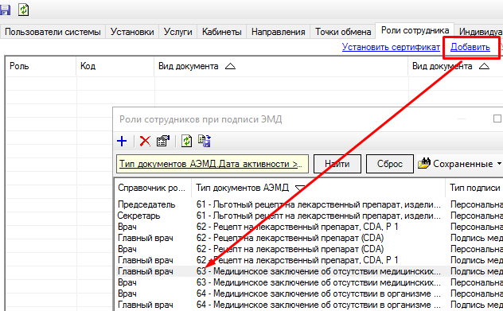The height and width of the screenshot is (311, 503).
Task: Select the Председатель row
Action: pos(309,204)
